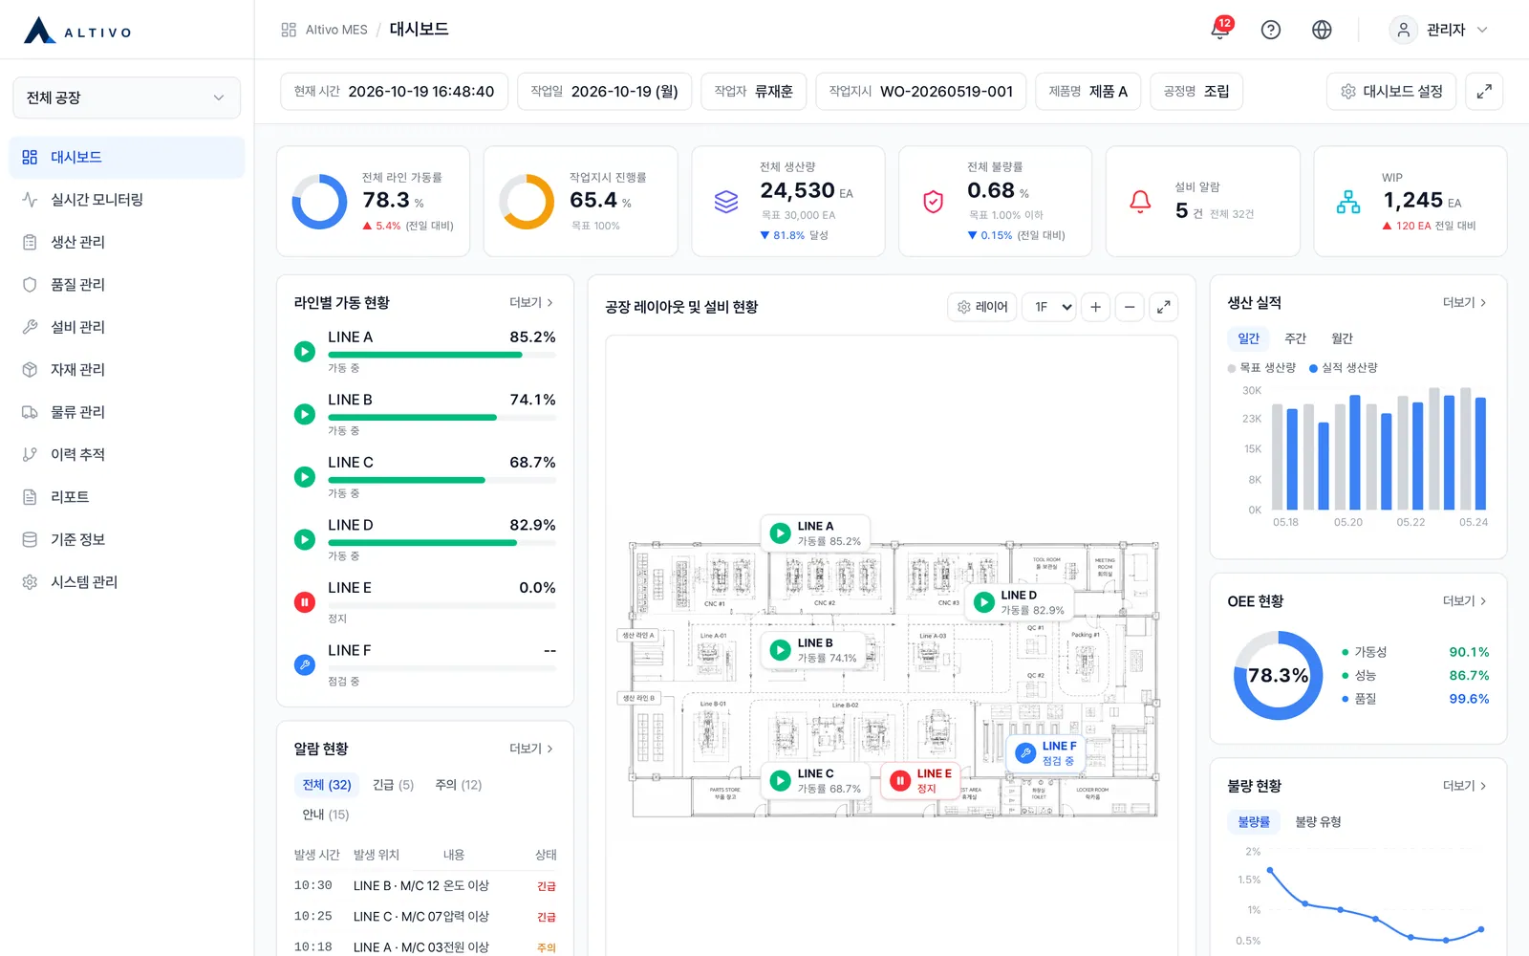Click alarm row LINE B M/C 12 온도 이상
Viewport: 1529px width, 956px height.
(425, 886)
